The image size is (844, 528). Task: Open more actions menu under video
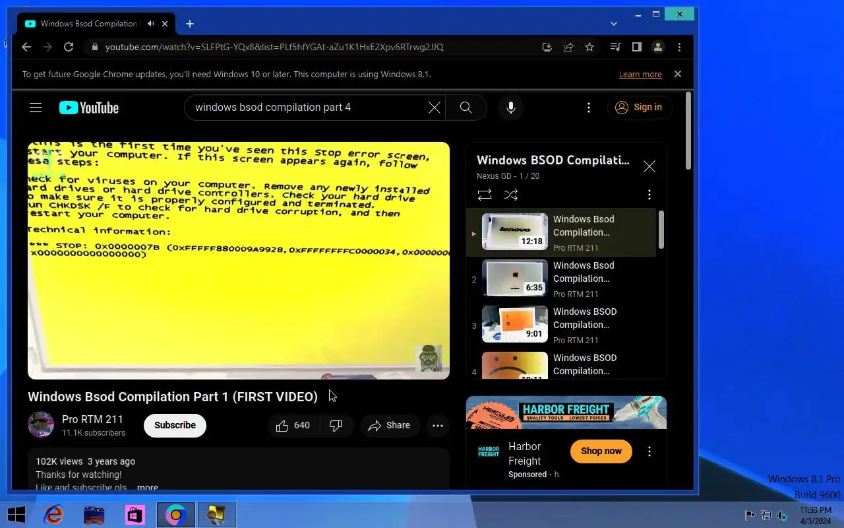438,426
